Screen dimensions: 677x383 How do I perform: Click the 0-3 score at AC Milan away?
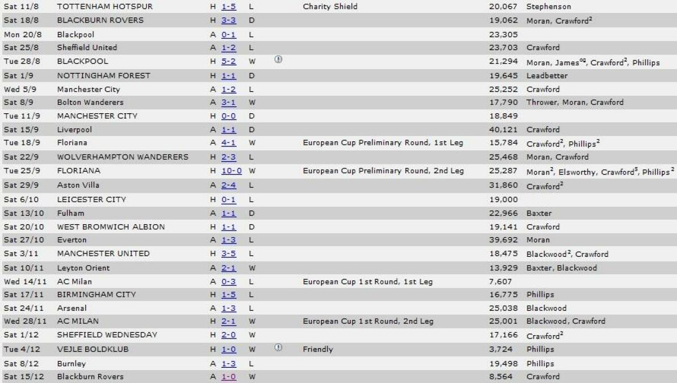pyautogui.click(x=228, y=282)
